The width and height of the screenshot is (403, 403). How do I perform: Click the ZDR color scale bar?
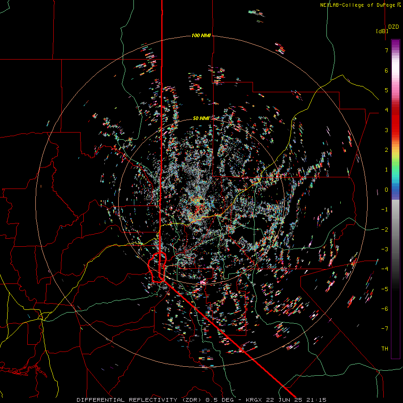(x=395, y=199)
